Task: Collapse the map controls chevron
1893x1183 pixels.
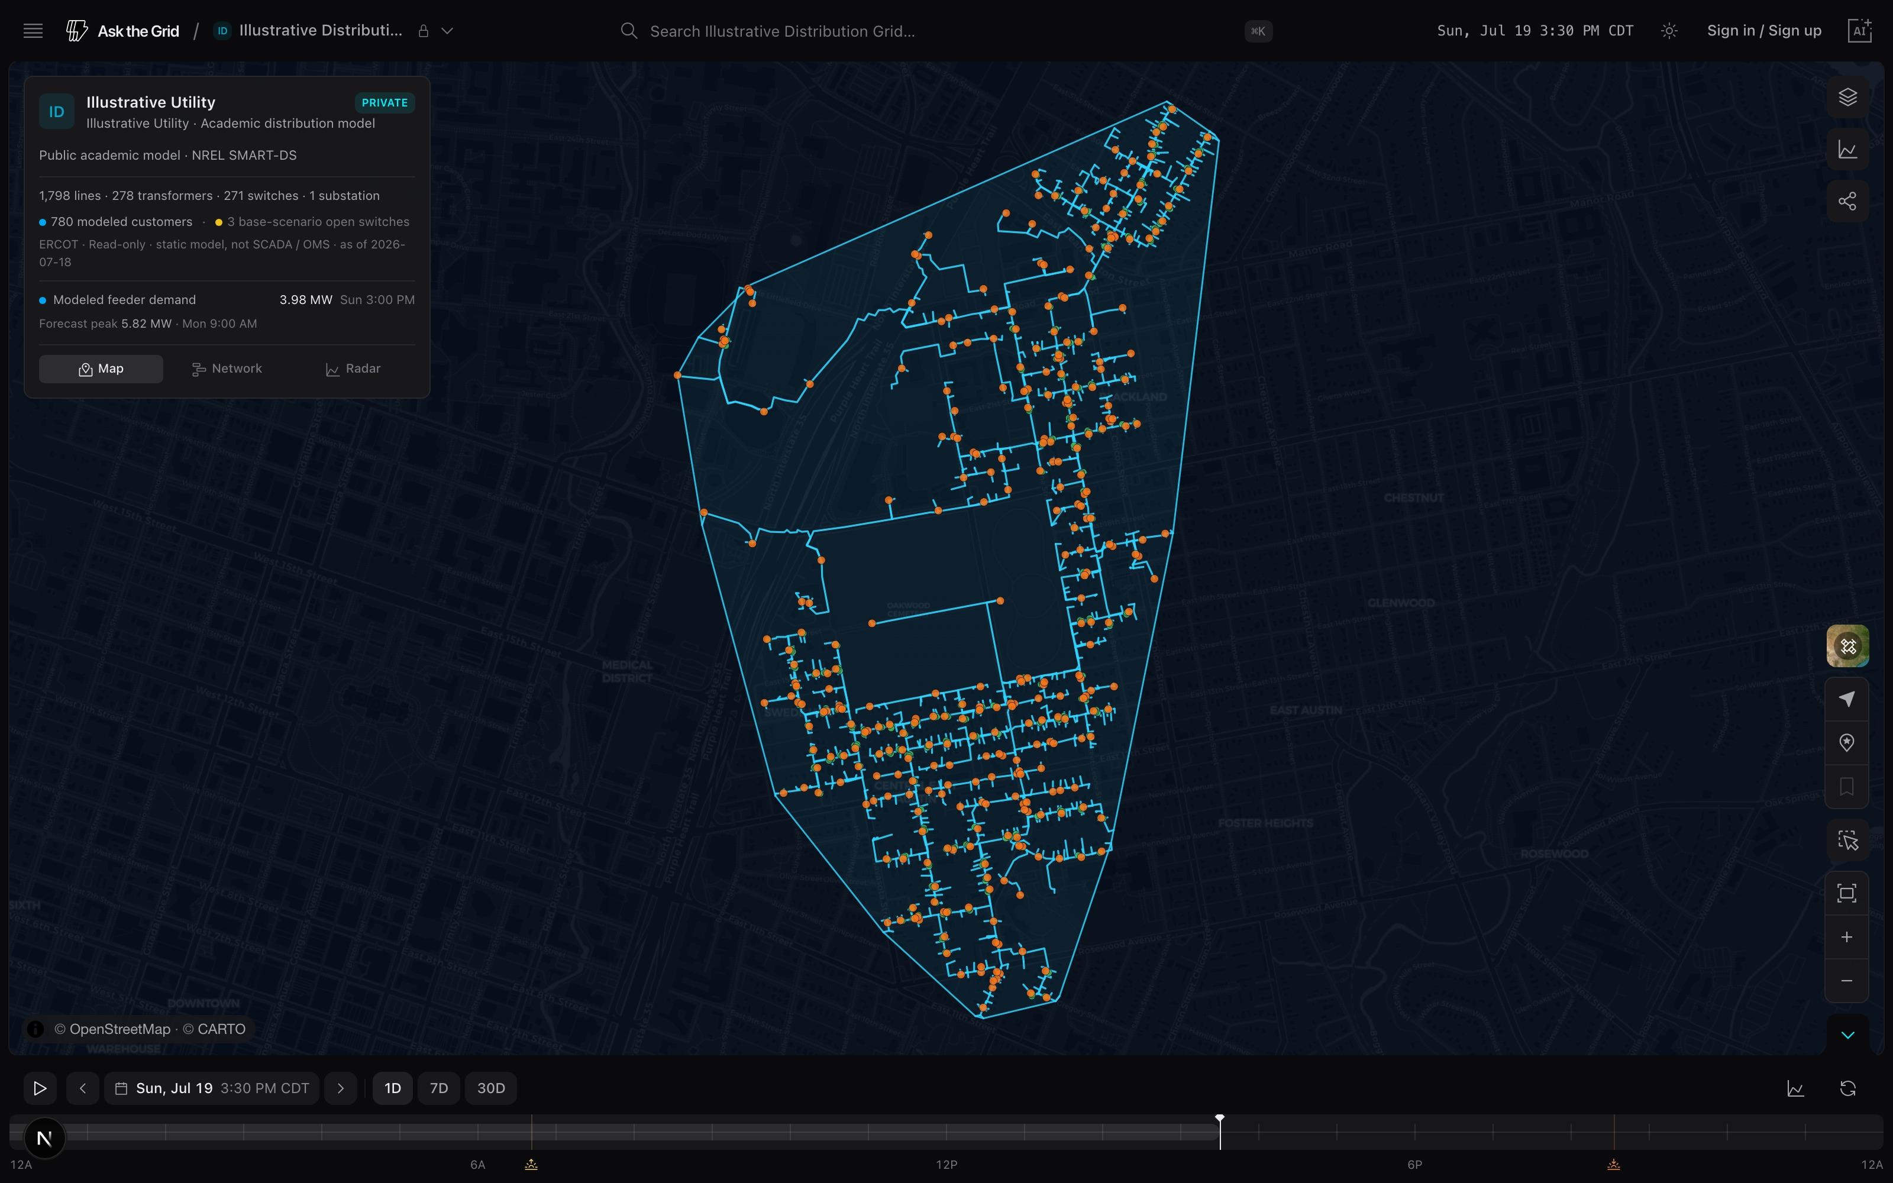Action: [1847, 1035]
